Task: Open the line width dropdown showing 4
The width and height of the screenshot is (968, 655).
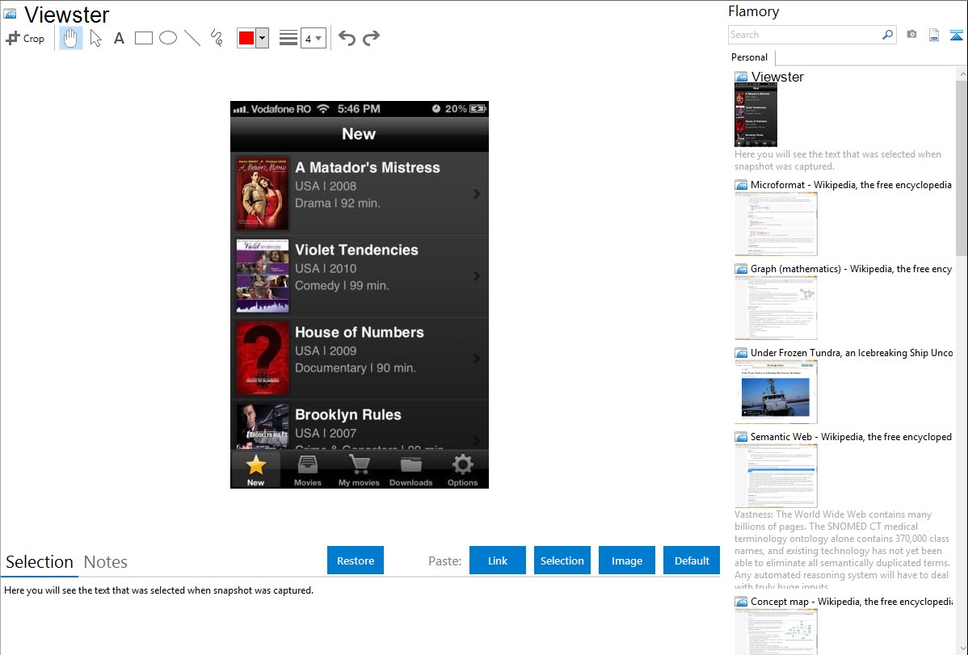Action: click(x=313, y=38)
